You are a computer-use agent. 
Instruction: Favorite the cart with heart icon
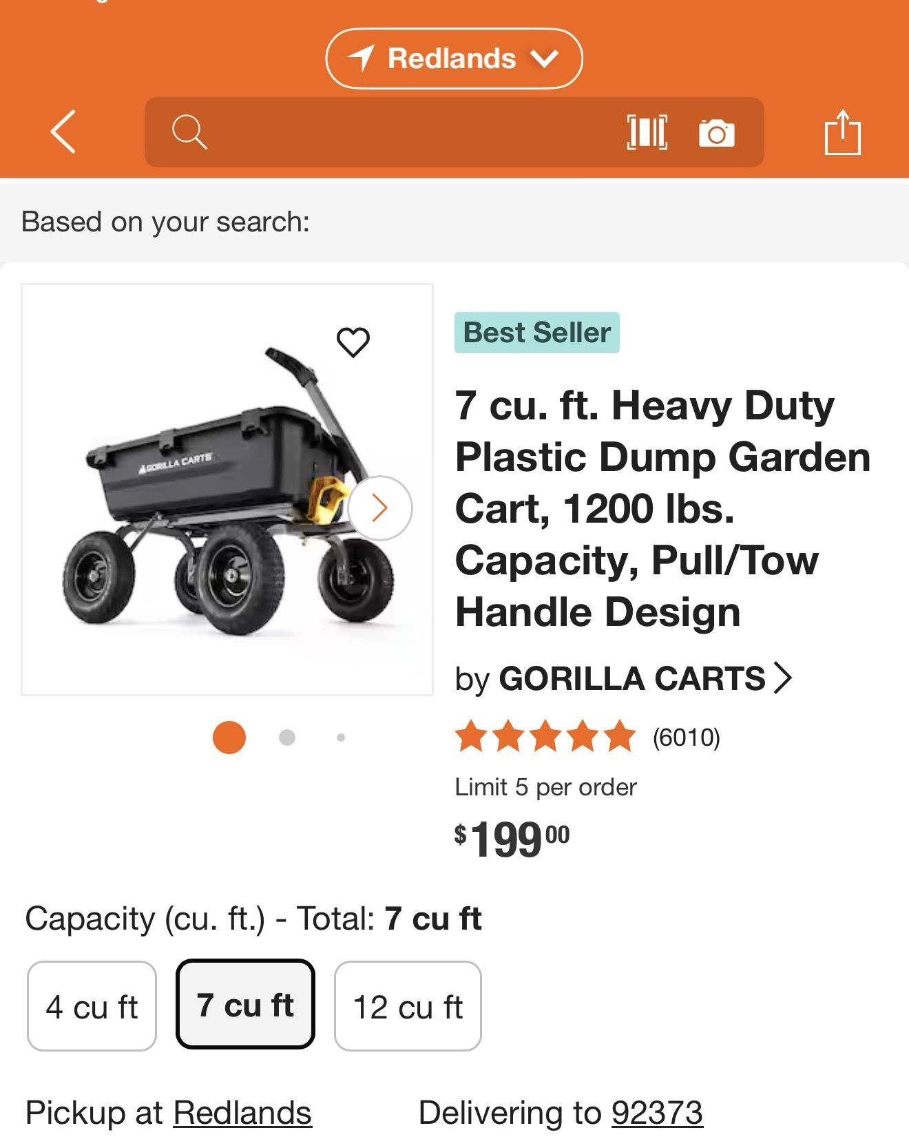point(353,342)
